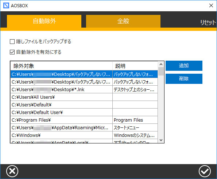Click the Windowsのシステム... description cell
Screen dimensions: 217x179
coord(135,135)
